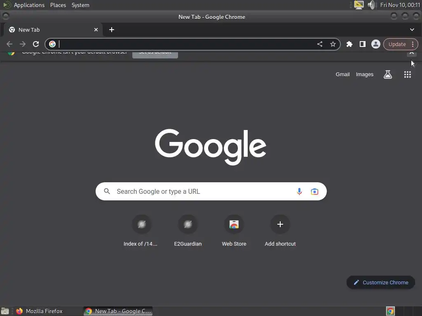Image resolution: width=422 pixels, height=316 pixels.
Task: Select the New Tab tab
Action: coord(53,30)
